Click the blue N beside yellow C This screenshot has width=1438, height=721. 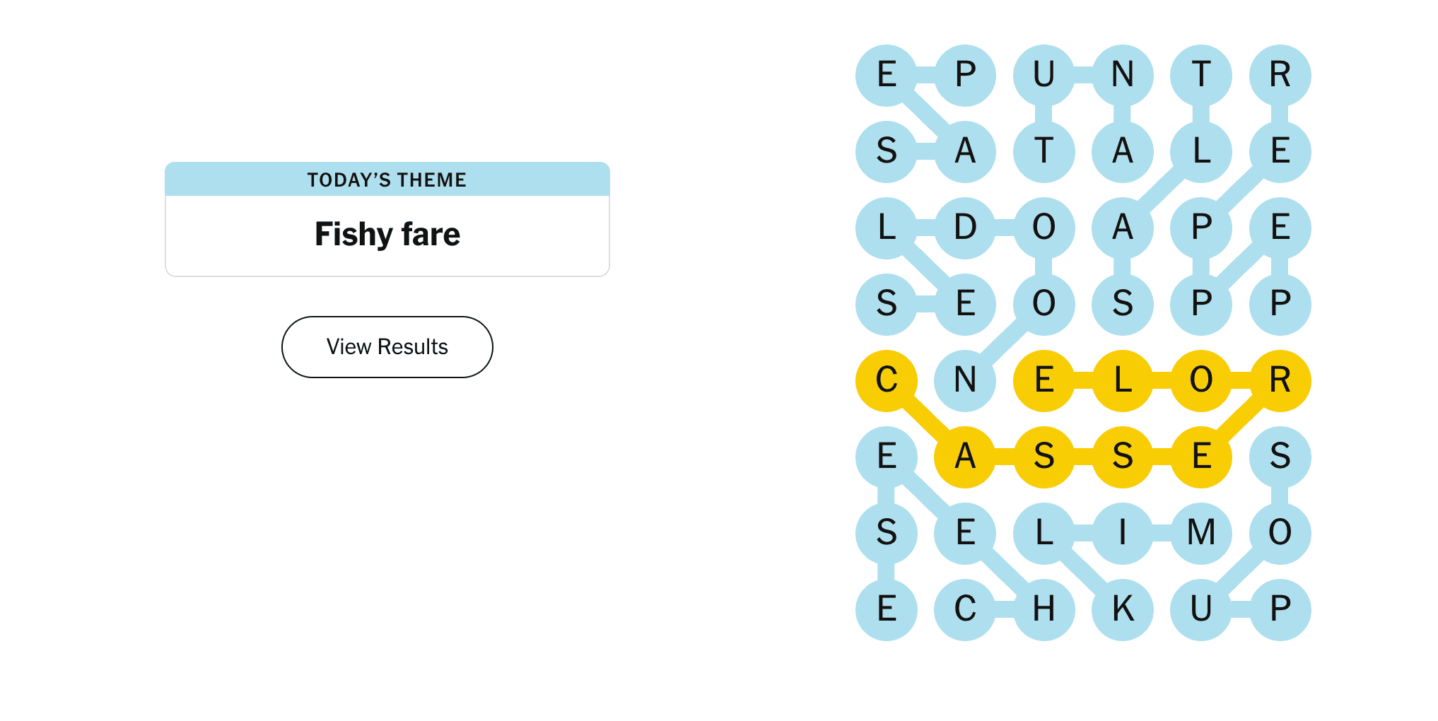tap(965, 380)
